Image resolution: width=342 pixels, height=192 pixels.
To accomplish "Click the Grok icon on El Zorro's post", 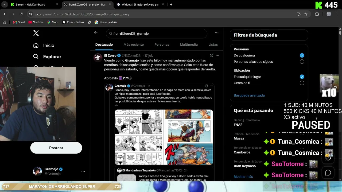I will (x=211, y=55).
